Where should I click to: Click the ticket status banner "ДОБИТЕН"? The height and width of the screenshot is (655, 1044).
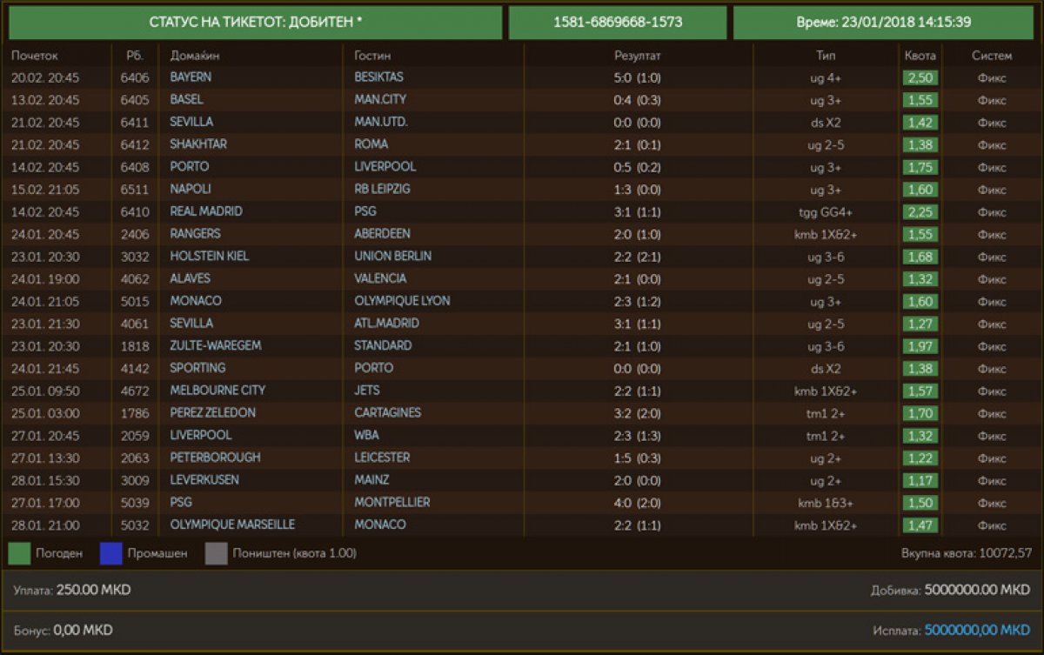tap(255, 23)
